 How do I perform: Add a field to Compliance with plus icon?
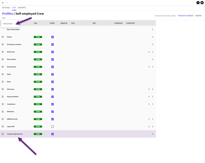pos(149,104)
